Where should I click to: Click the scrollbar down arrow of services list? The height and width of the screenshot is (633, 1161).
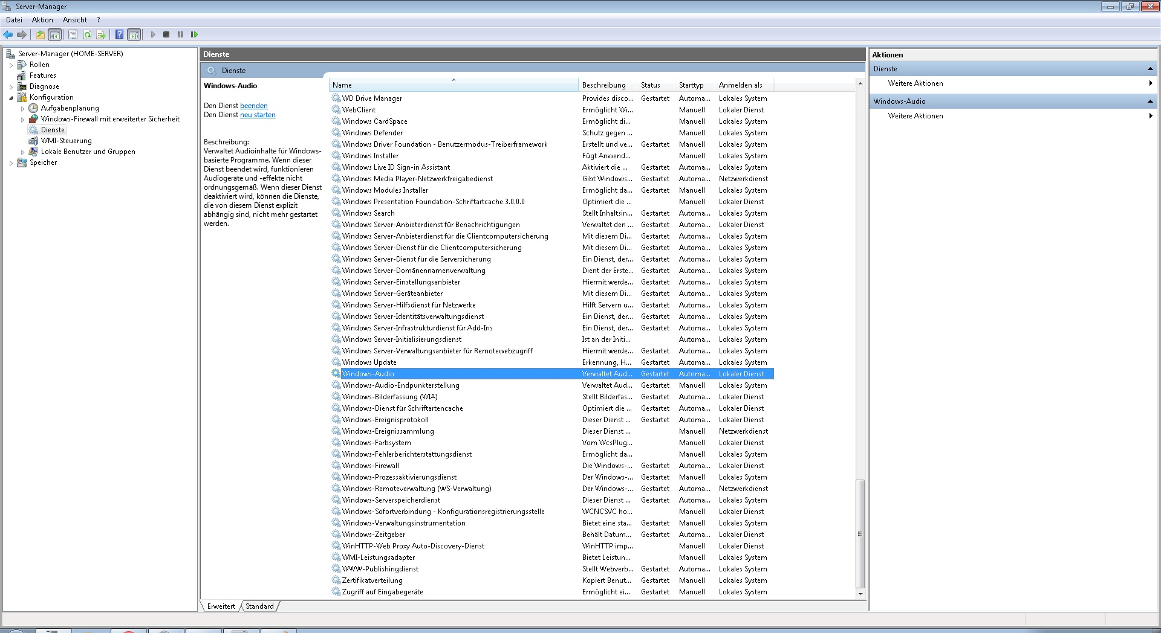point(860,594)
